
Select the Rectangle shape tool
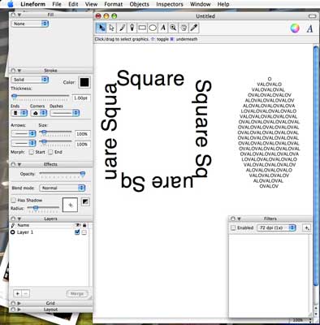[x=142, y=28]
